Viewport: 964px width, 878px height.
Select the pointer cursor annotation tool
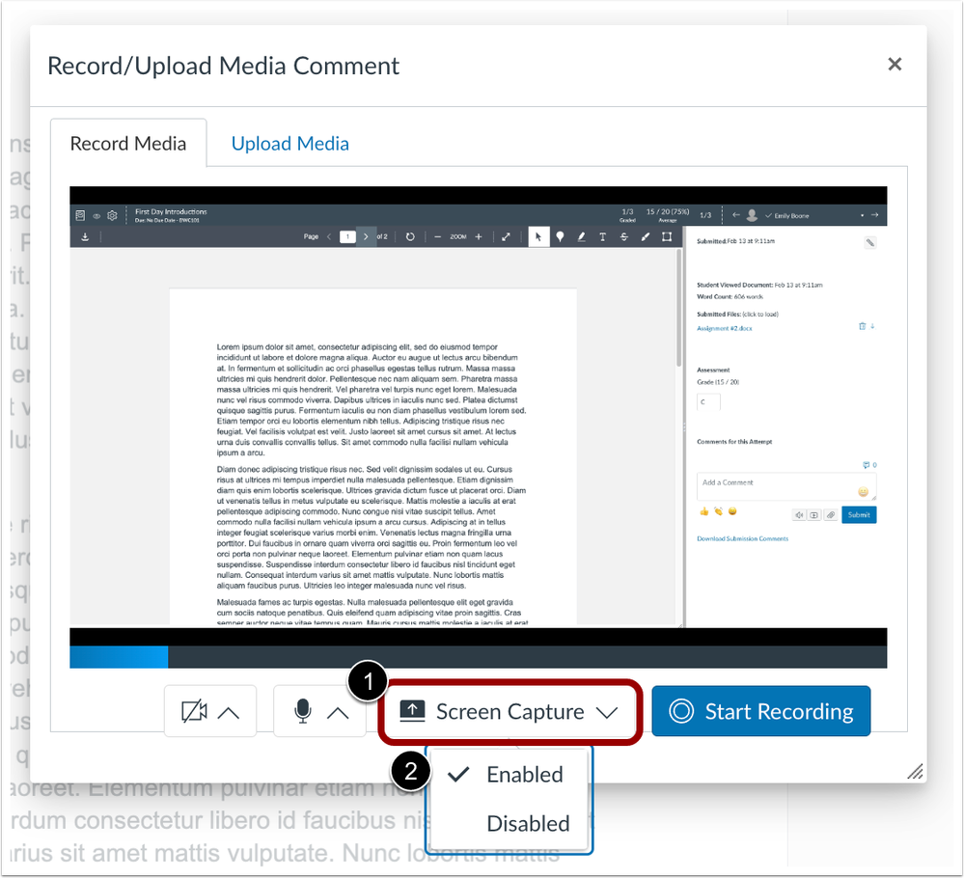538,236
